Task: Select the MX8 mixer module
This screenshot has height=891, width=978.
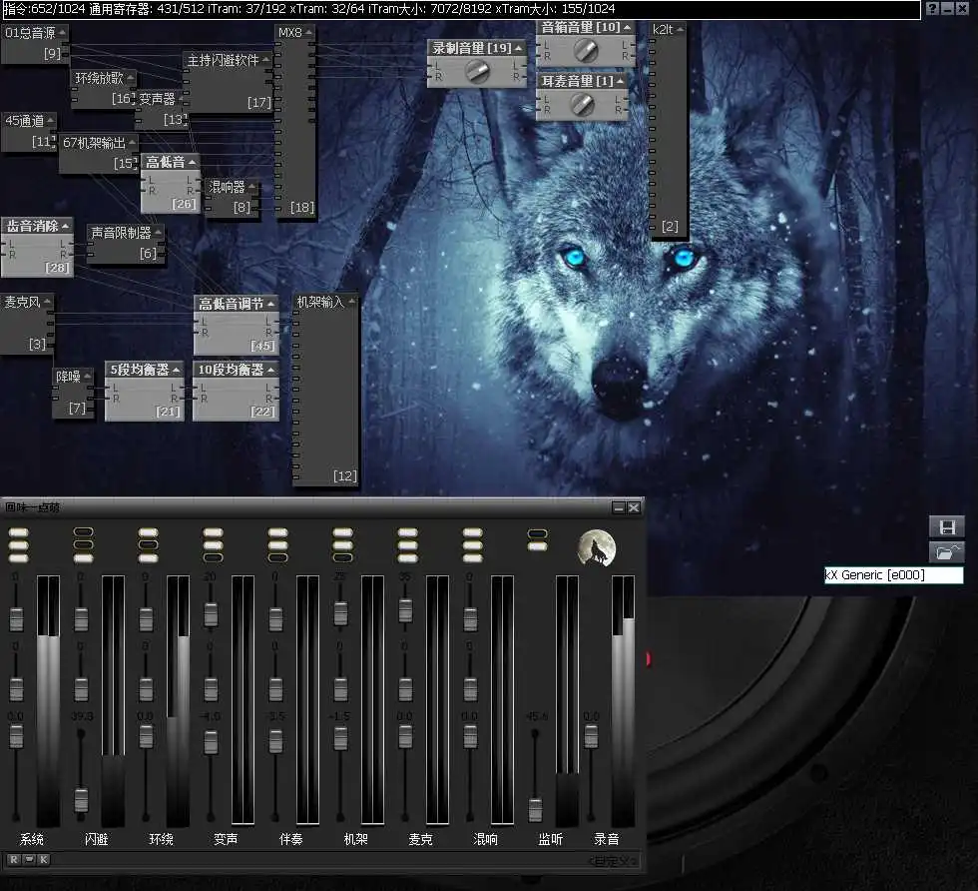Action: 295,123
